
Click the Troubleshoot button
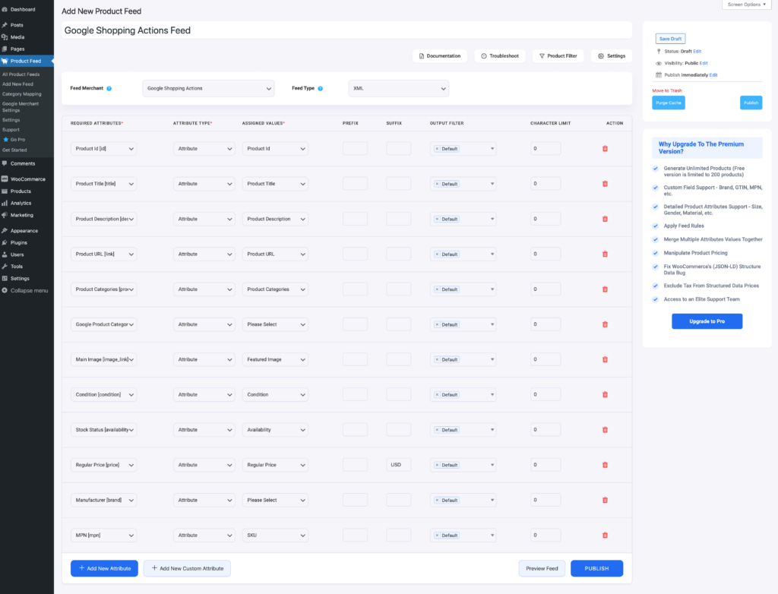click(x=500, y=56)
